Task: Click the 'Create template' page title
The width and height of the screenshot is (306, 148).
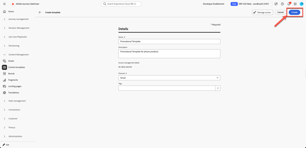Action: [53, 13]
